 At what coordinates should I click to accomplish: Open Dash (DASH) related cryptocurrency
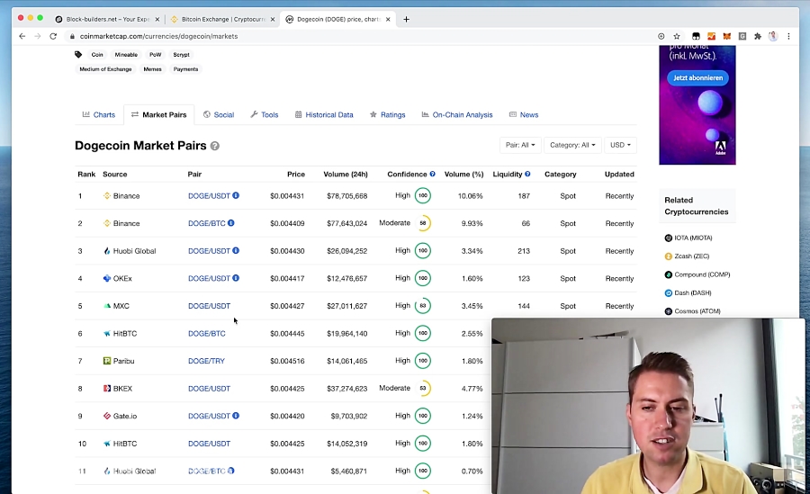[688, 292]
